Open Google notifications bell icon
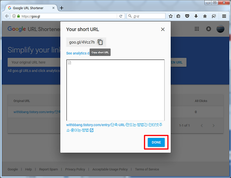 click(x=209, y=29)
